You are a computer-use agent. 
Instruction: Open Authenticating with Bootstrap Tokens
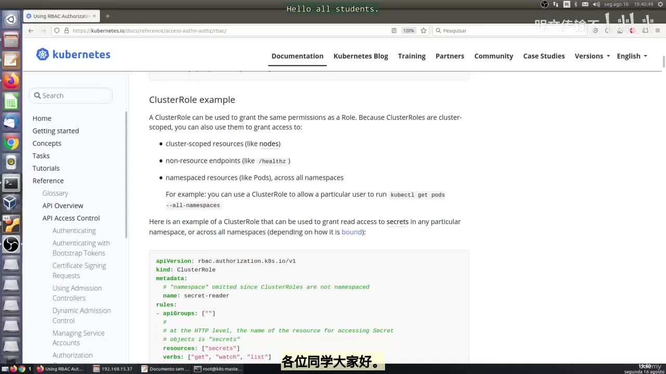tap(81, 248)
